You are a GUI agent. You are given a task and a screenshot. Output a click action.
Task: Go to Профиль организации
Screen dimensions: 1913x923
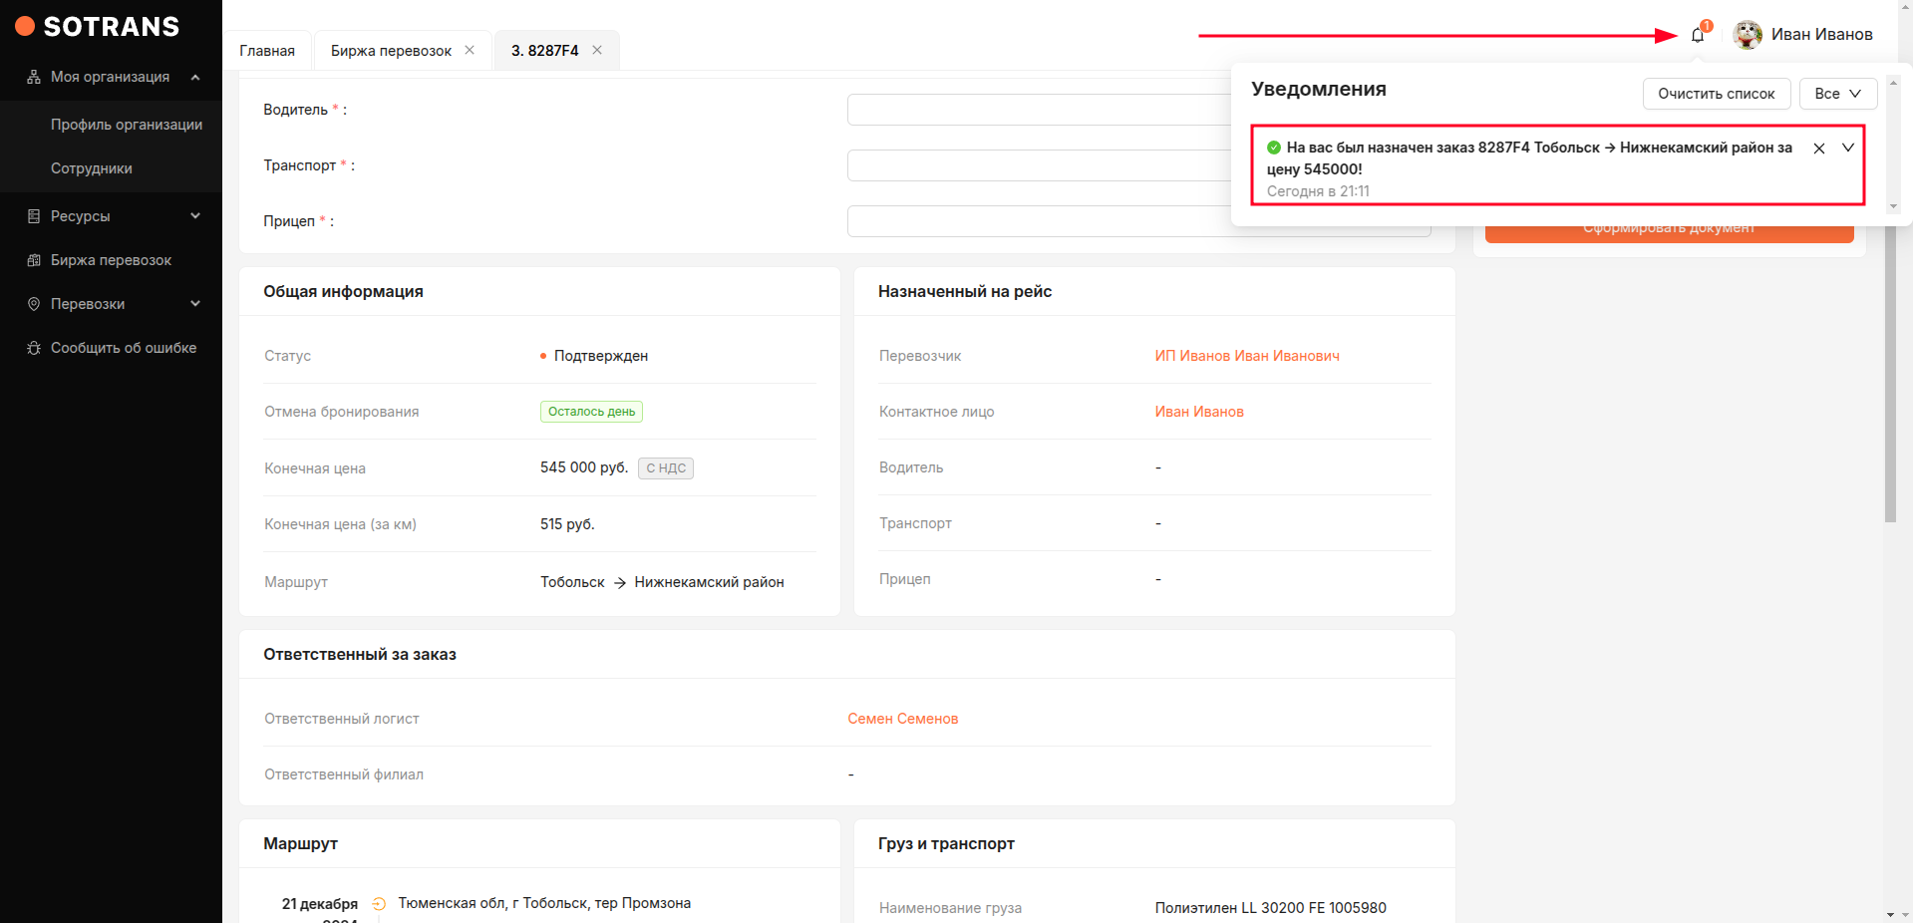coord(127,125)
